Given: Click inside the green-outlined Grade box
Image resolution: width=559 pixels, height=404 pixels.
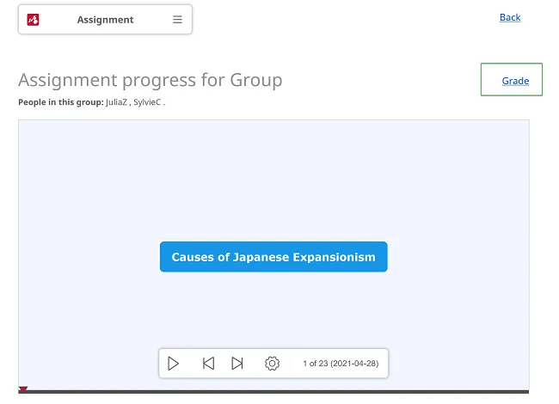Looking at the screenshot, I should pos(512,79).
